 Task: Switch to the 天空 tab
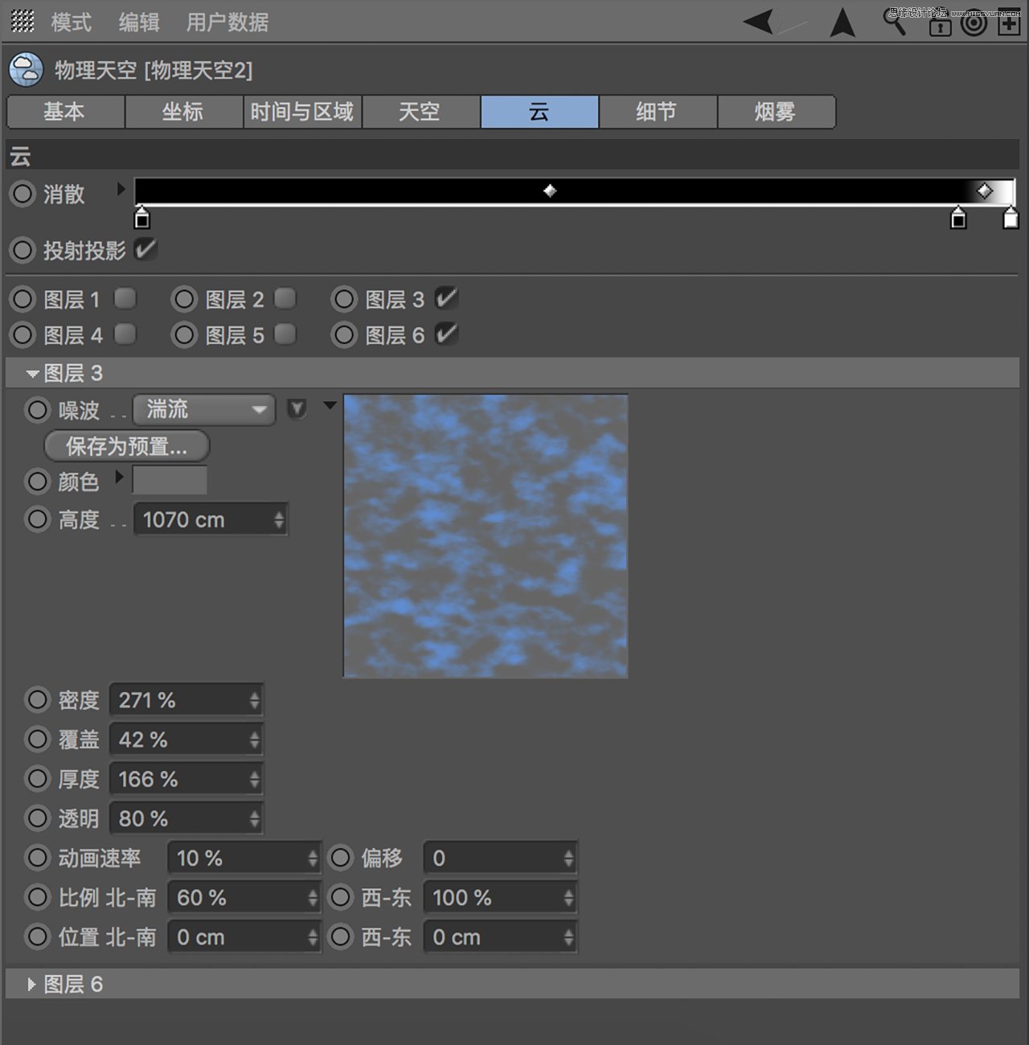[x=420, y=112]
